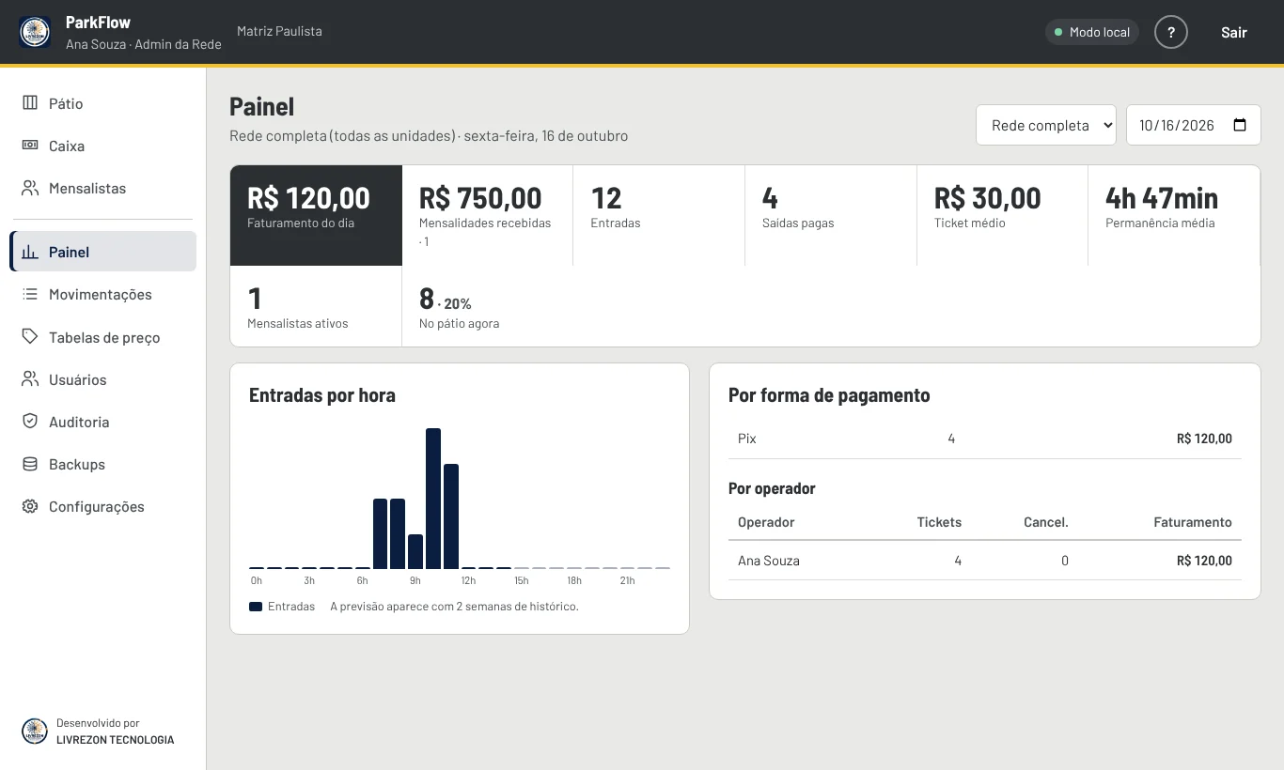Click the Matriz Paulista unit label
This screenshot has width=1284, height=770.
[x=279, y=31]
